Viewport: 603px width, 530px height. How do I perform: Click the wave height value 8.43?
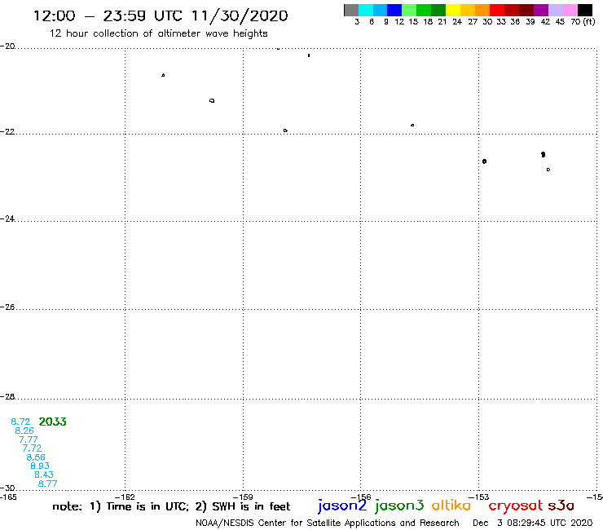(44, 475)
